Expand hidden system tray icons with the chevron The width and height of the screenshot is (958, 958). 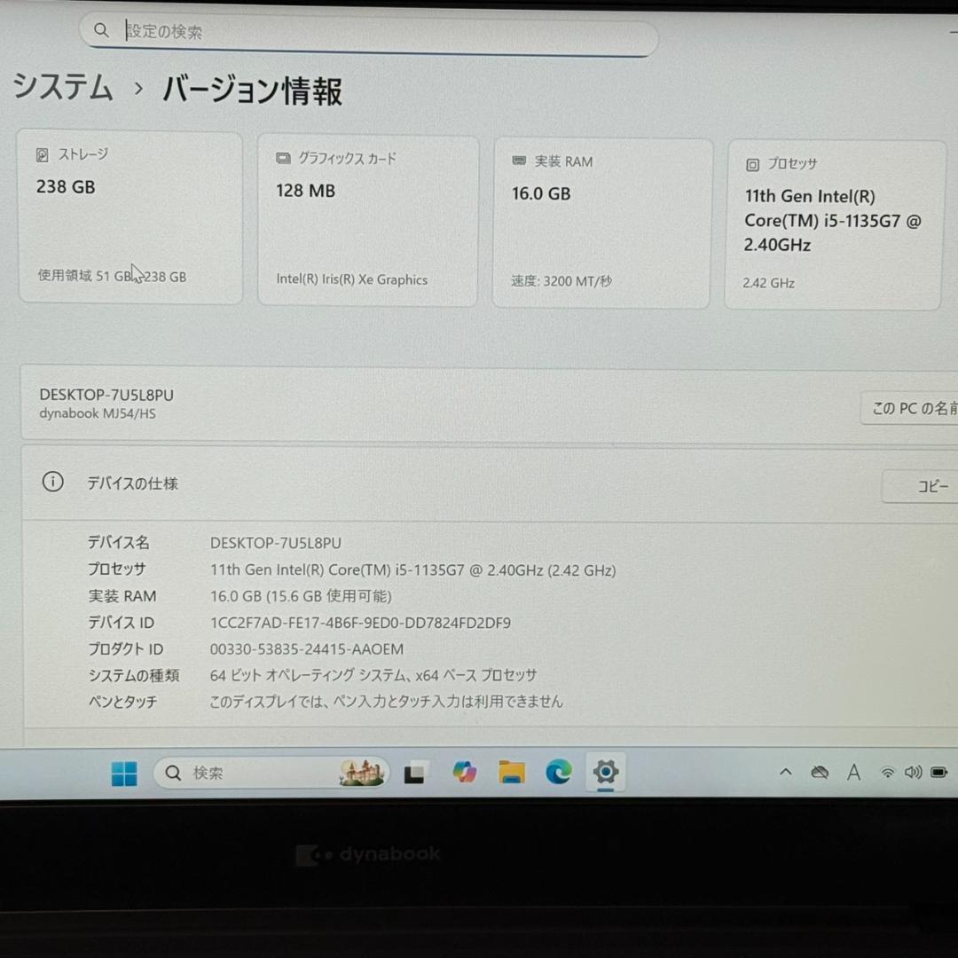click(785, 773)
